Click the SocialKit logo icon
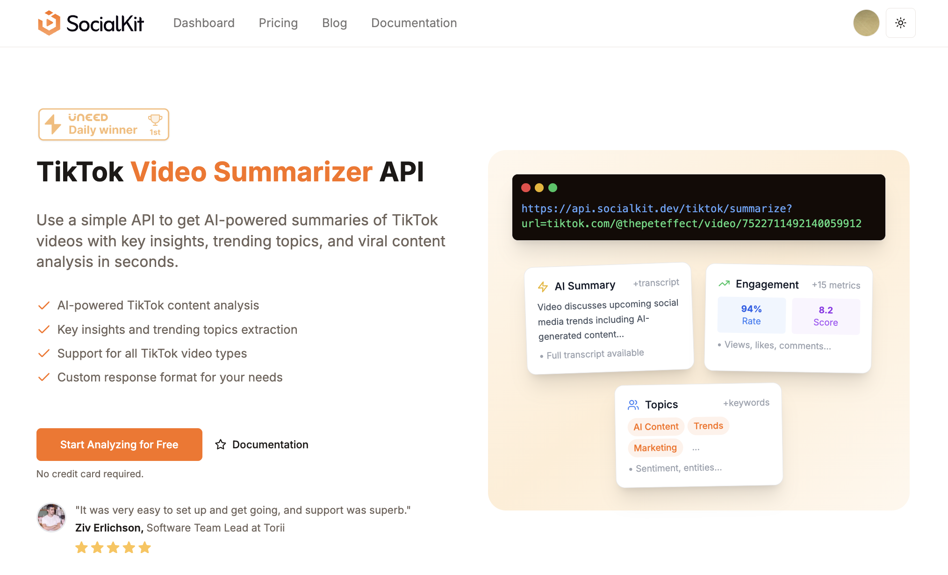Viewport: 948px width, 575px height. click(x=50, y=22)
